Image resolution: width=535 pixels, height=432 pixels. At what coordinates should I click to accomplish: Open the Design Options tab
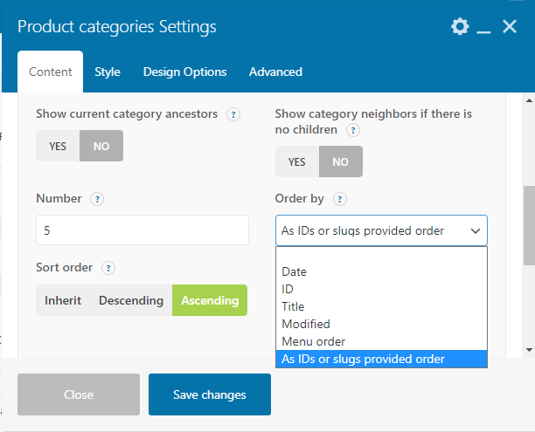[x=184, y=72]
